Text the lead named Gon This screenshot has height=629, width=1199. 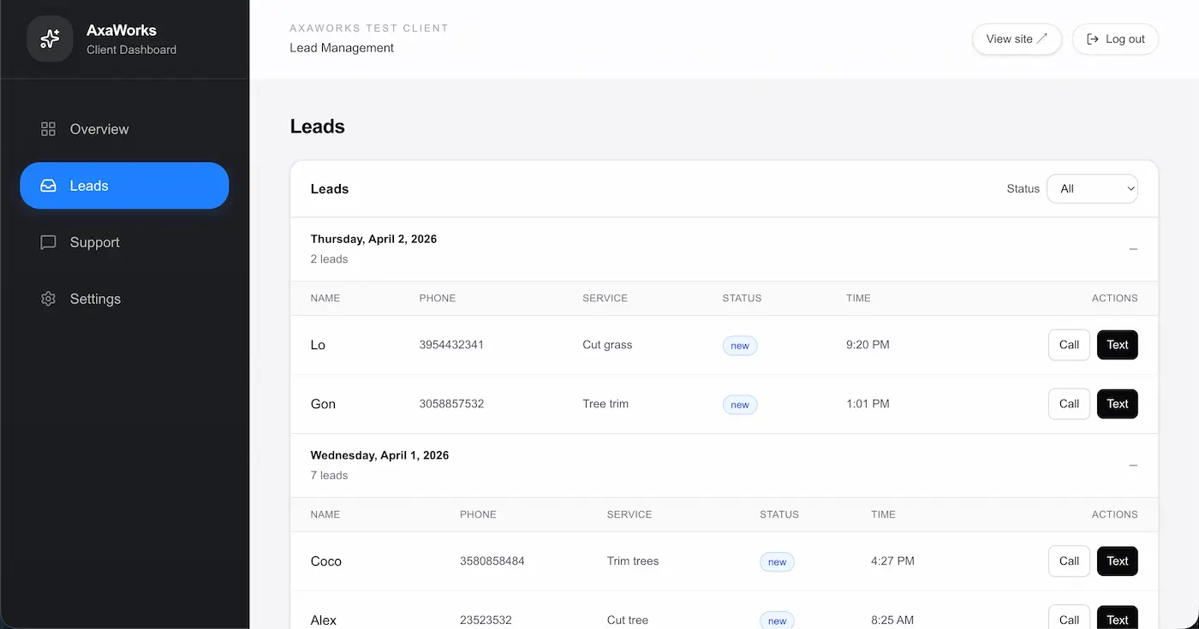point(1117,403)
